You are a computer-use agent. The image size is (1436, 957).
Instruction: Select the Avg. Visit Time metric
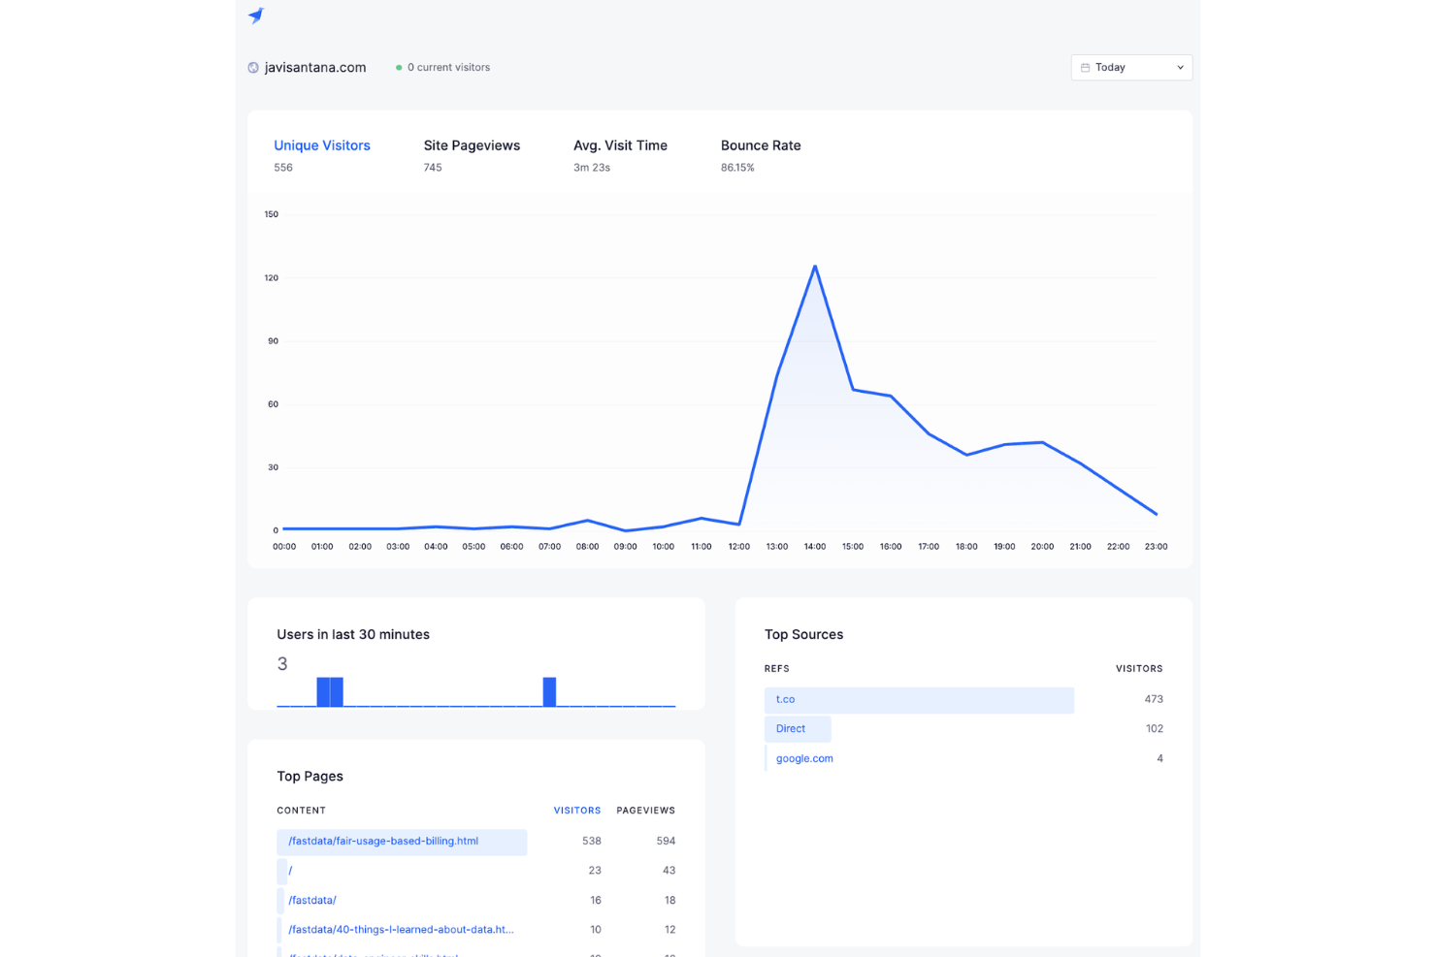(620, 145)
